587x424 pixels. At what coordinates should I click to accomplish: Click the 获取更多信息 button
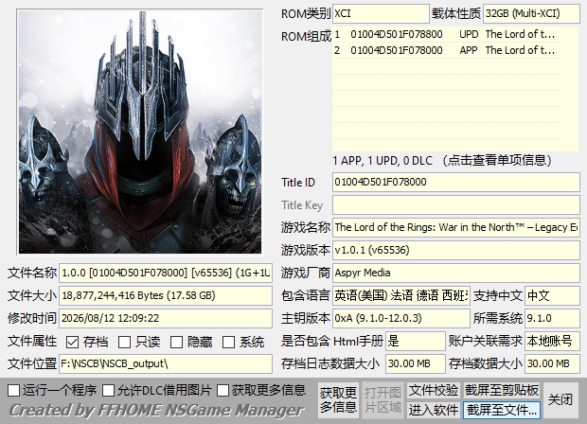[338, 400]
